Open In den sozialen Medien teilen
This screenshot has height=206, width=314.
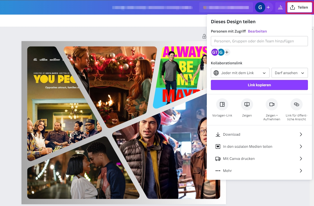(259, 146)
